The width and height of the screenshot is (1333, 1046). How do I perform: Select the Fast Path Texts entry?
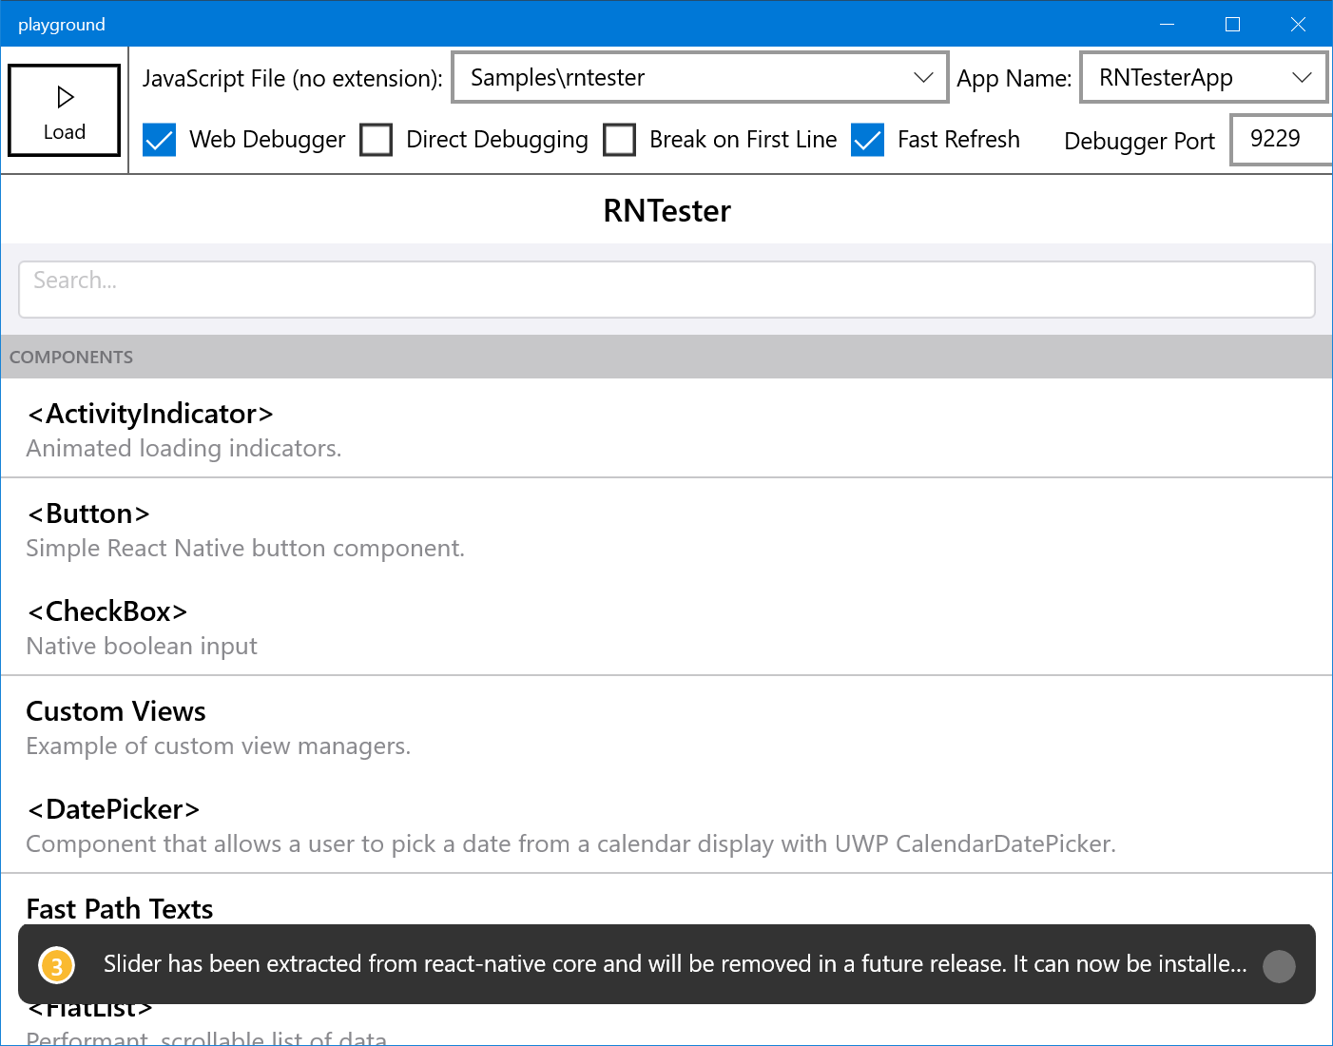119,908
